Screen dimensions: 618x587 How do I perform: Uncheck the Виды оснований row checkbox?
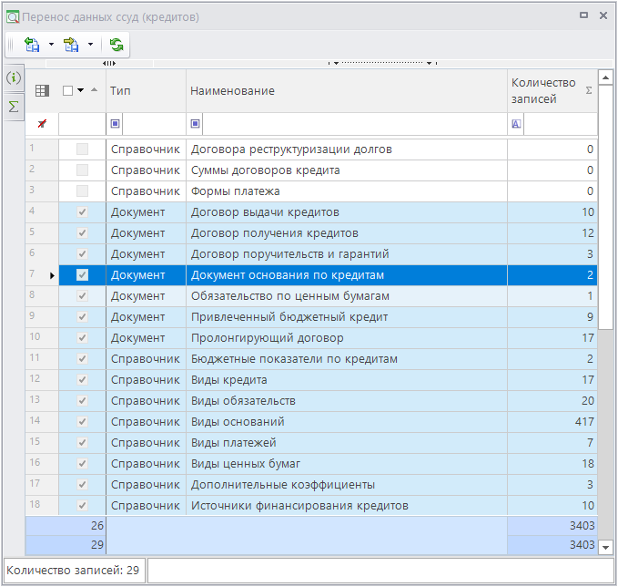(82, 422)
